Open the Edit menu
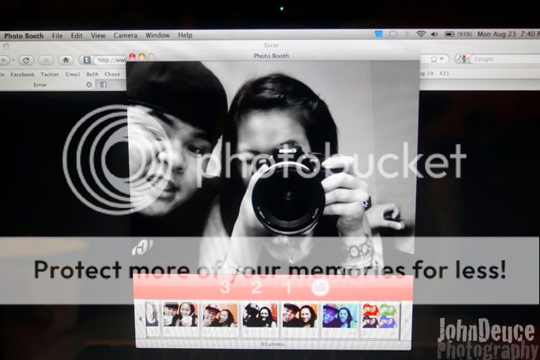 (x=76, y=36)
